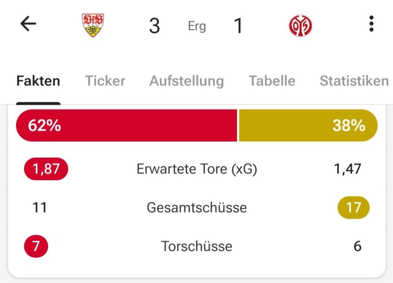Open the Aufstellung tab
The height and width of the screenshot is (283, 393).
pyautogui.click(x=187, y=81)
